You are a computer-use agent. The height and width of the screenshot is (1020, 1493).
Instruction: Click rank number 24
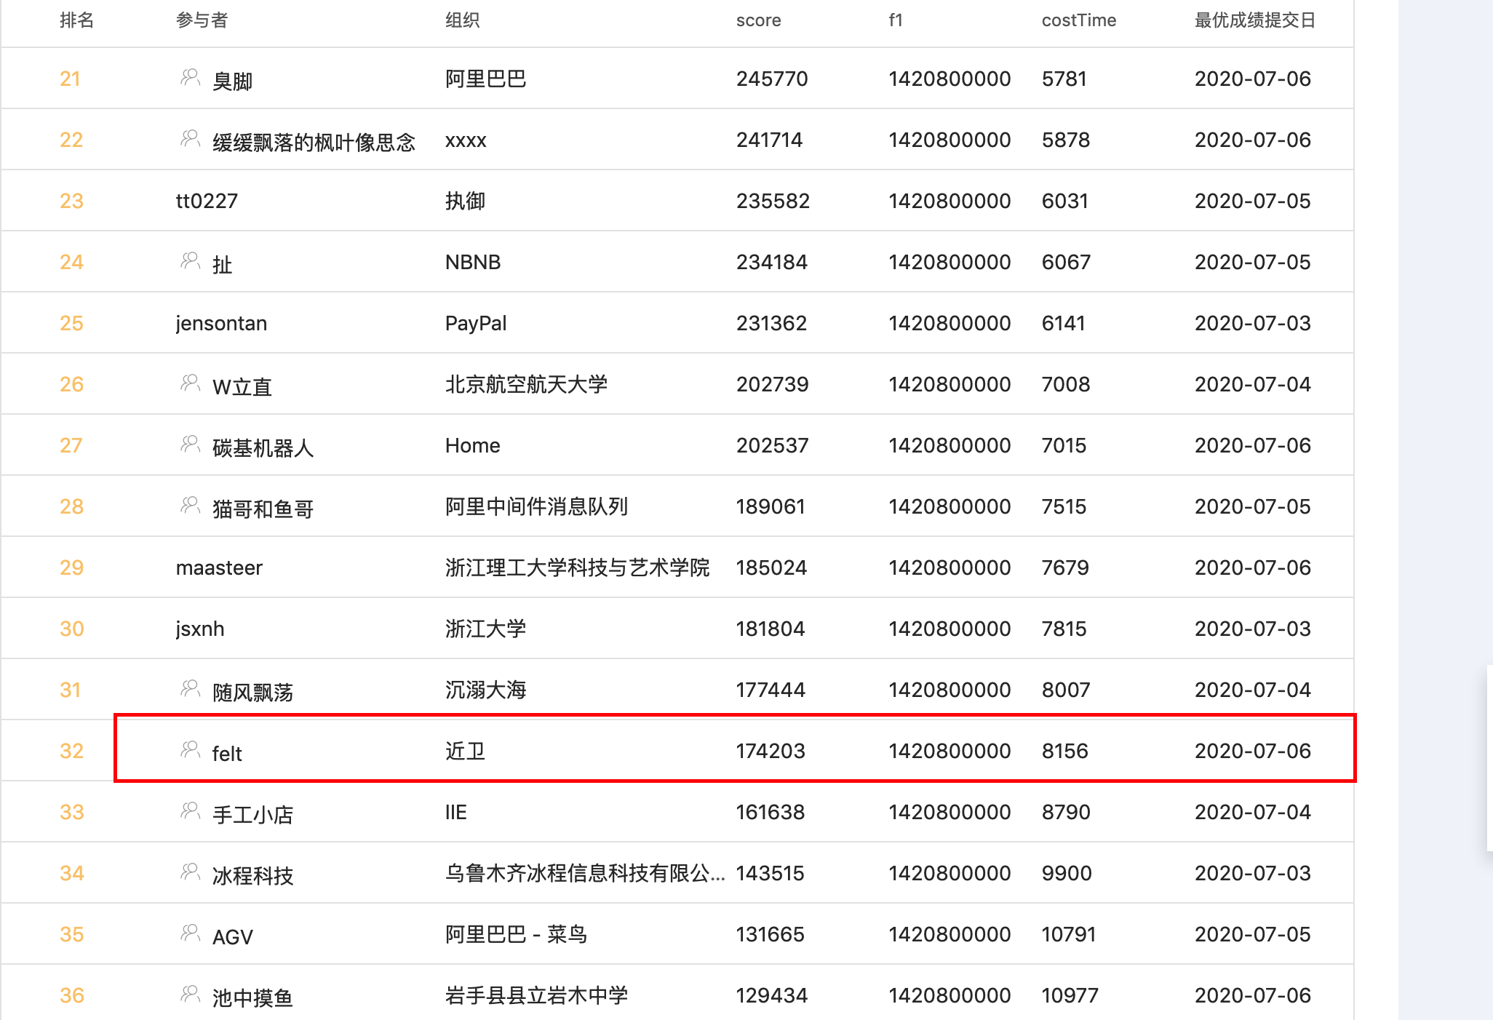pyautogui.click(x=72, y=262)
